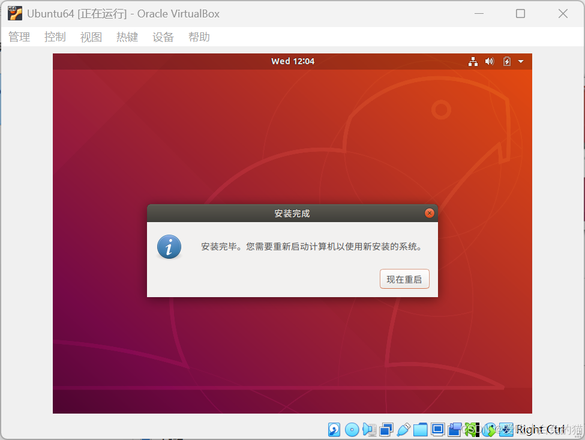The image size is (585, 440).
Task: Click the network adapters status icon
Action: pos(386,430)
